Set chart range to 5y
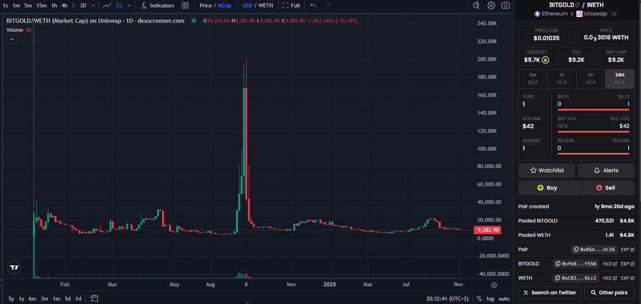 pos(11,299)
